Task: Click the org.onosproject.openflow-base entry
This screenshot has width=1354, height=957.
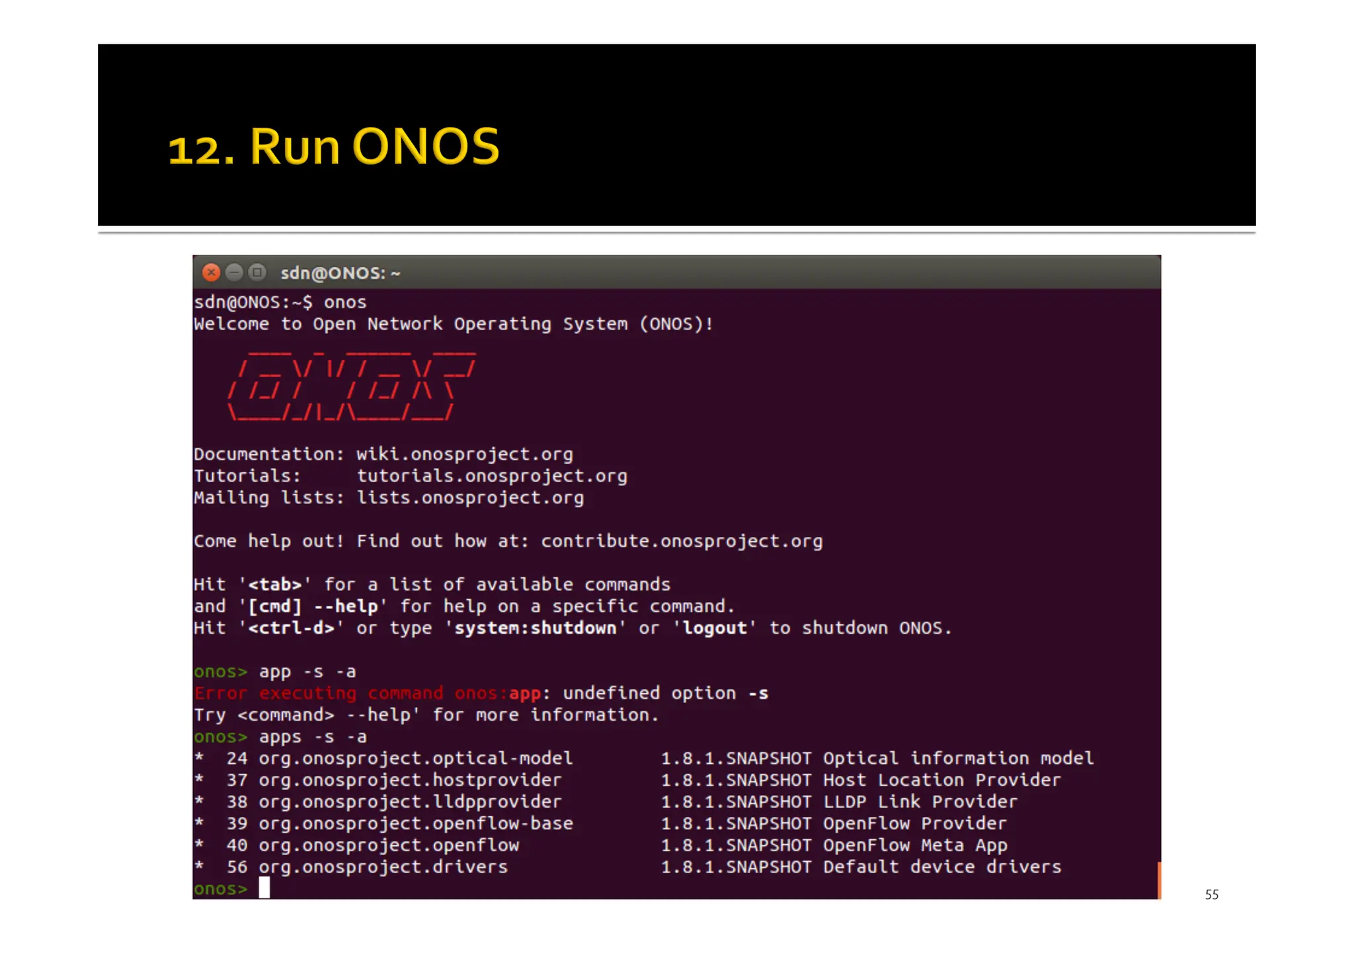Action: pyautogui.click(x=415, y=824)
